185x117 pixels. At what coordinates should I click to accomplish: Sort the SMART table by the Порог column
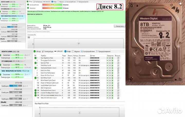point(64,55)
